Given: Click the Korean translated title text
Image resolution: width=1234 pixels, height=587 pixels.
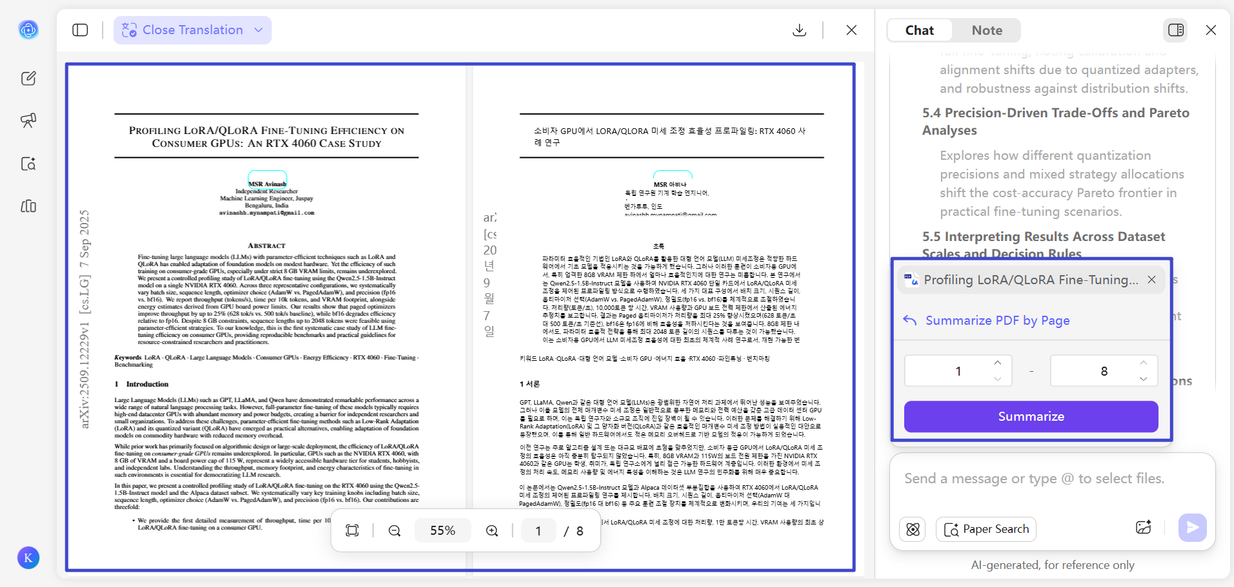Looking at the screenshot, I should [x=669, y=136].
